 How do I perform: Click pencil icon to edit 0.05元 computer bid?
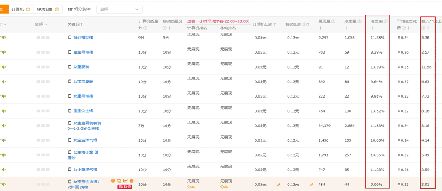point(278,185)
